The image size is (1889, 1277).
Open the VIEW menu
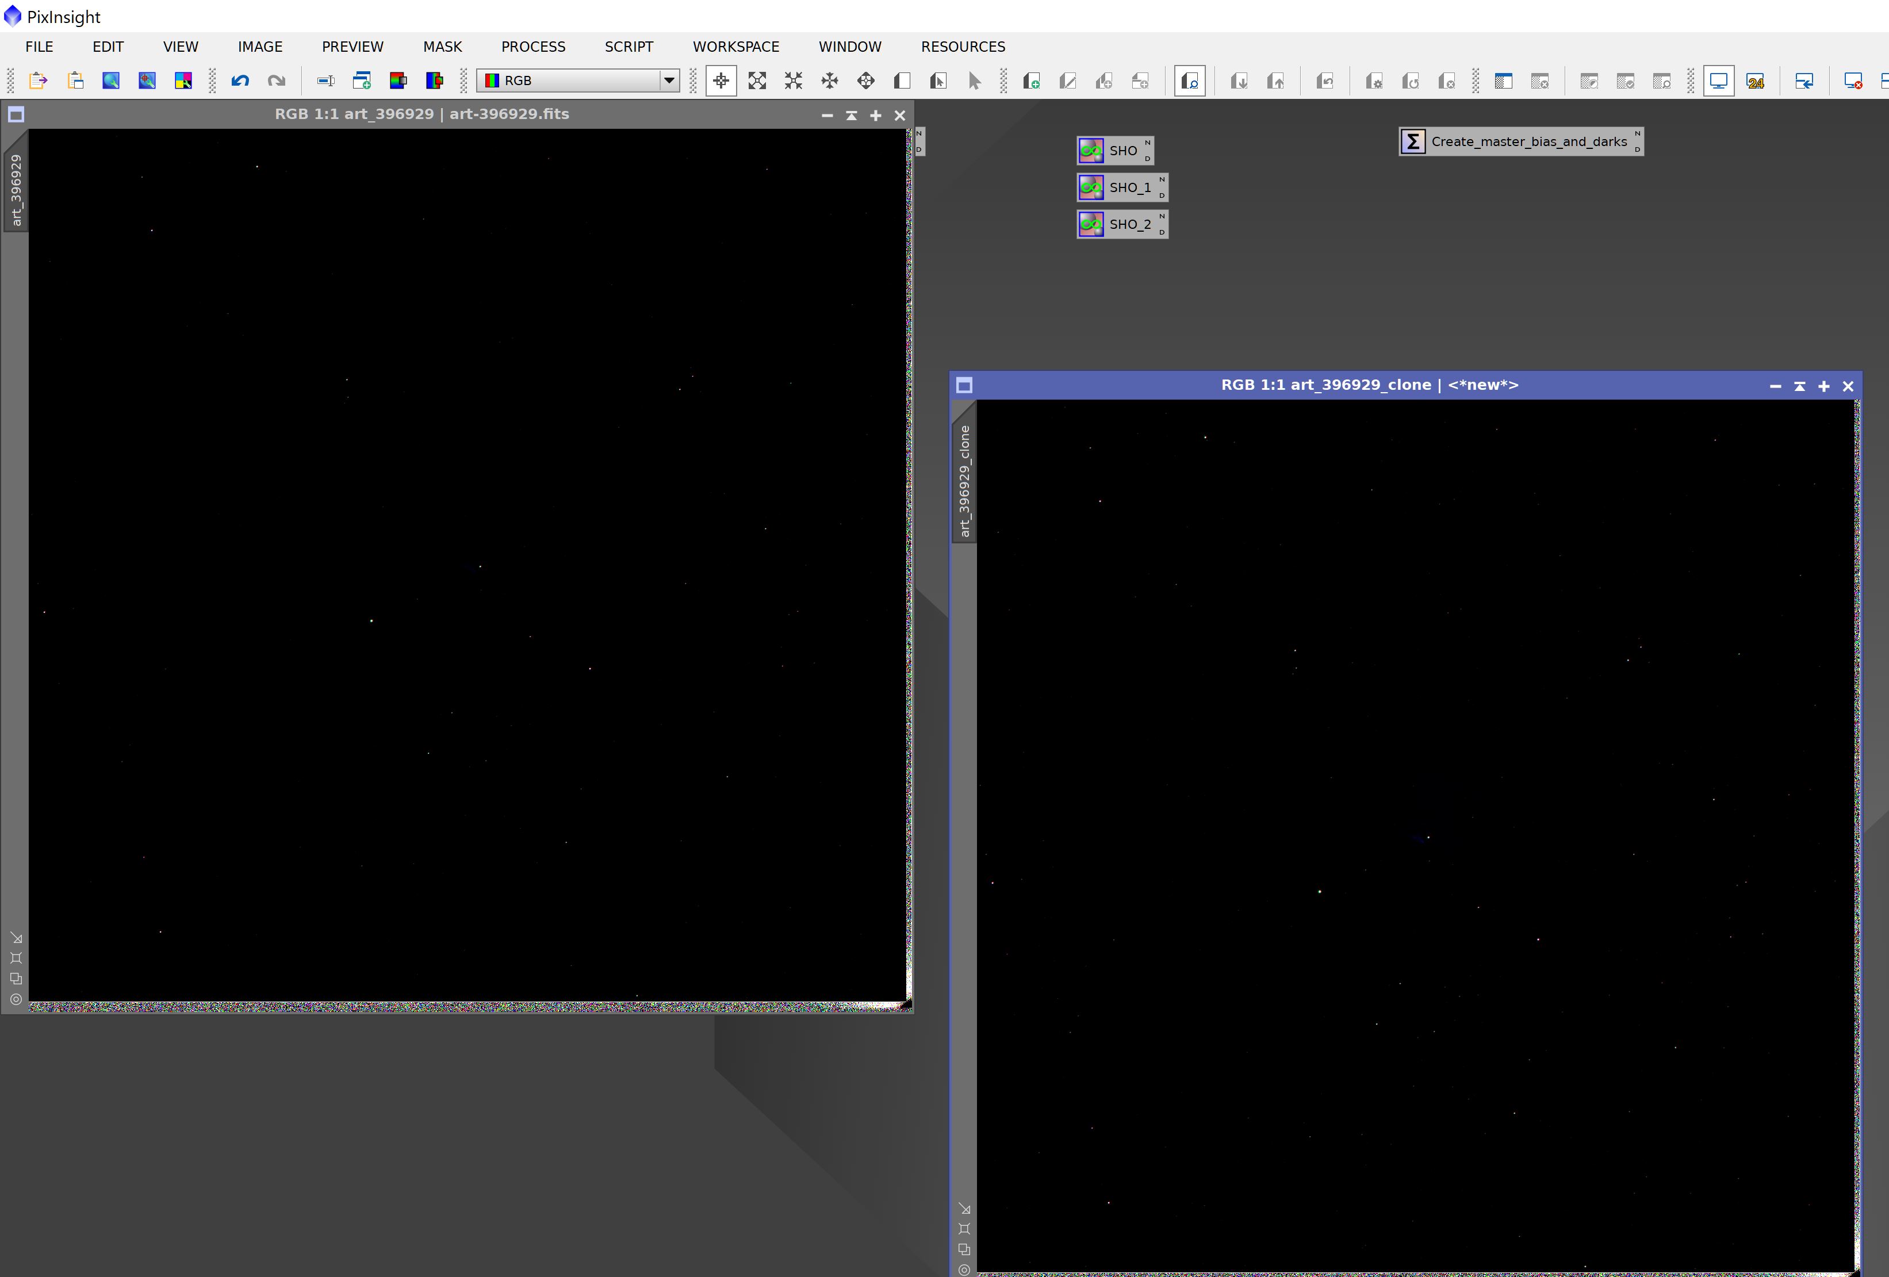click(x=181, y=47)
